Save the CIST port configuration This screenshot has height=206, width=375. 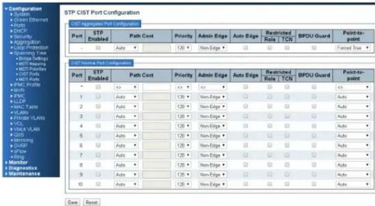72,202
